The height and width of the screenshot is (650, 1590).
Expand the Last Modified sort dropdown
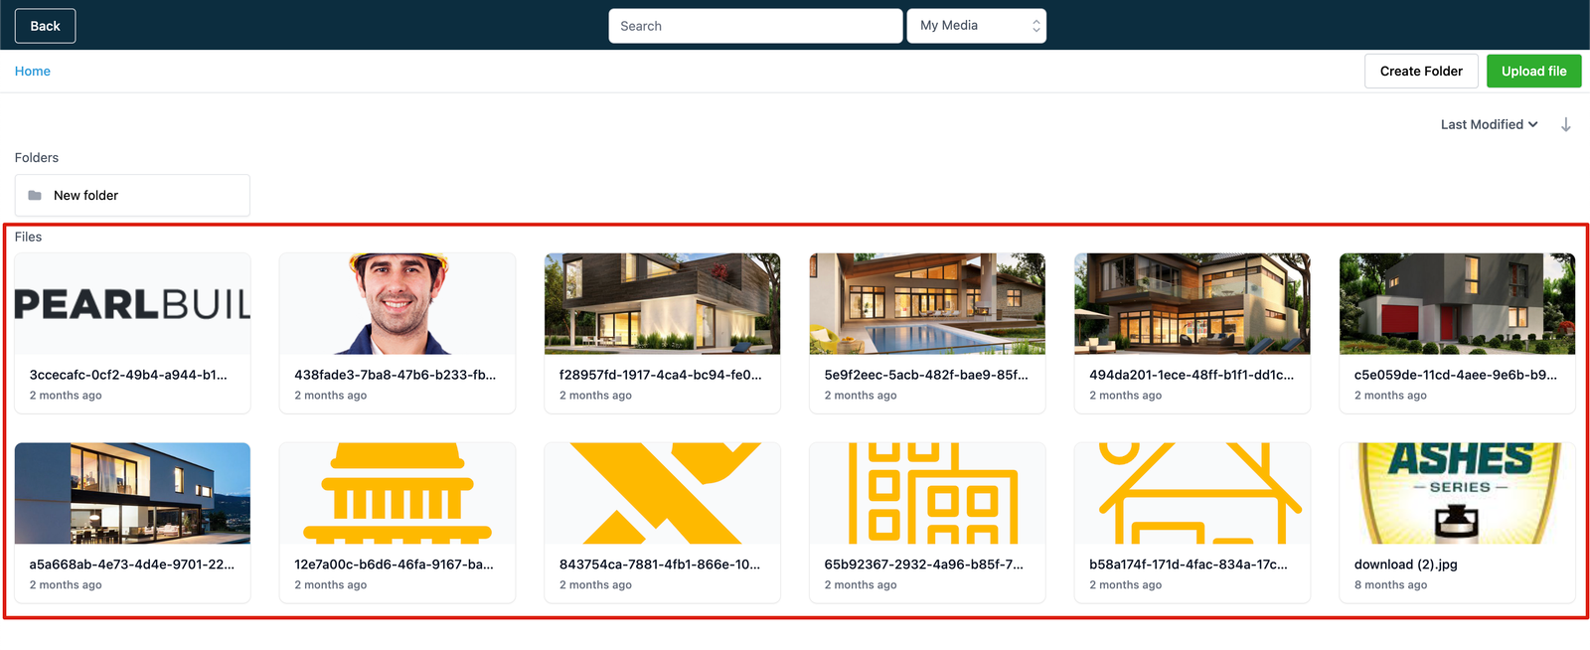pyautogui.click(x=1488, y=124)
